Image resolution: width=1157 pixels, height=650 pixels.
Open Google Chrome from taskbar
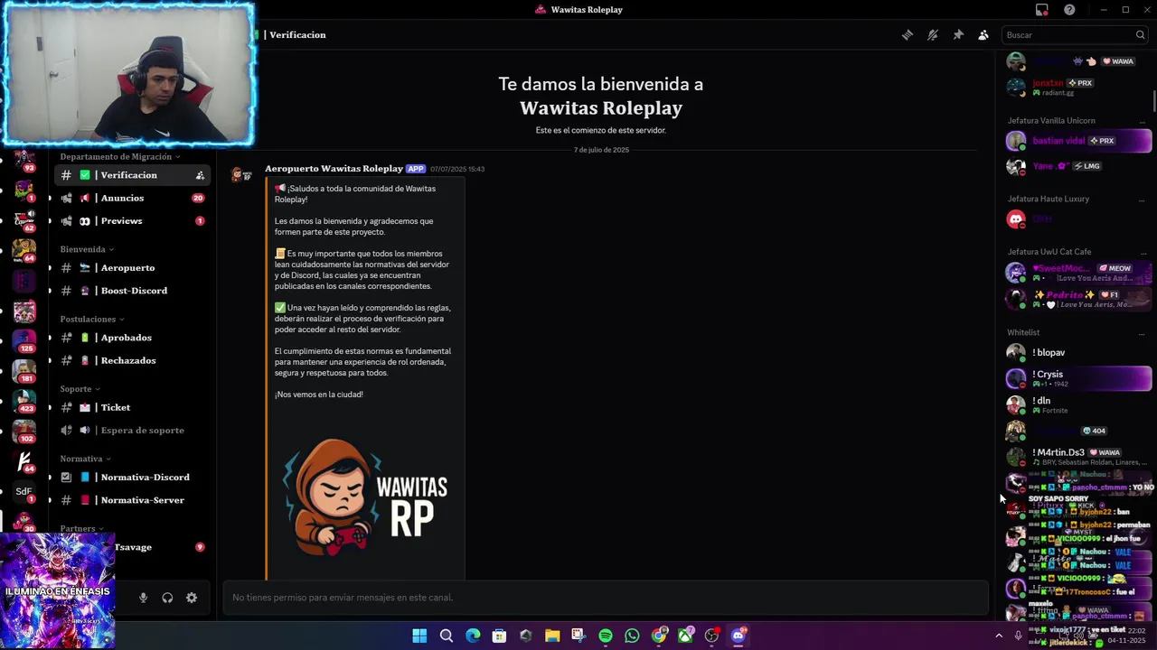(x=659, y=636)
